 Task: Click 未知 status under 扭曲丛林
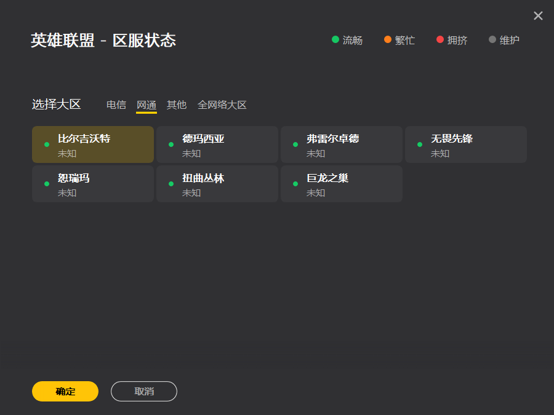pos(191,193)
